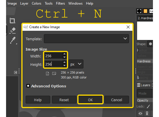Viewport: 159px width, 117px height.
Task: Select the Eraser tool
Action: (12, 30)
